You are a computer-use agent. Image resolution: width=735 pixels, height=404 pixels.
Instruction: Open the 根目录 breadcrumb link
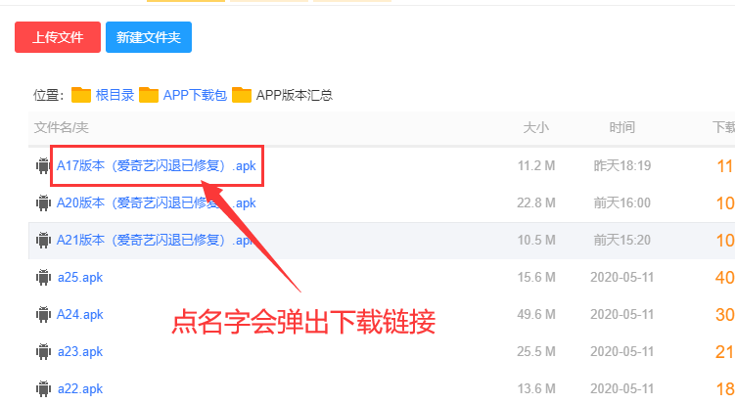click(x=115, y=95)
